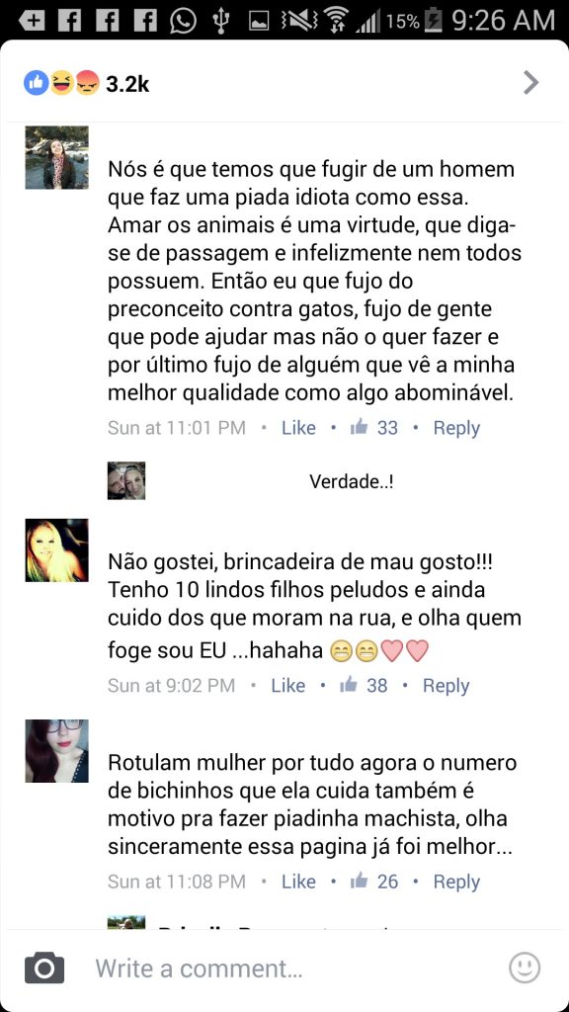Expand reactions list with right chevron

coord(530,83)
